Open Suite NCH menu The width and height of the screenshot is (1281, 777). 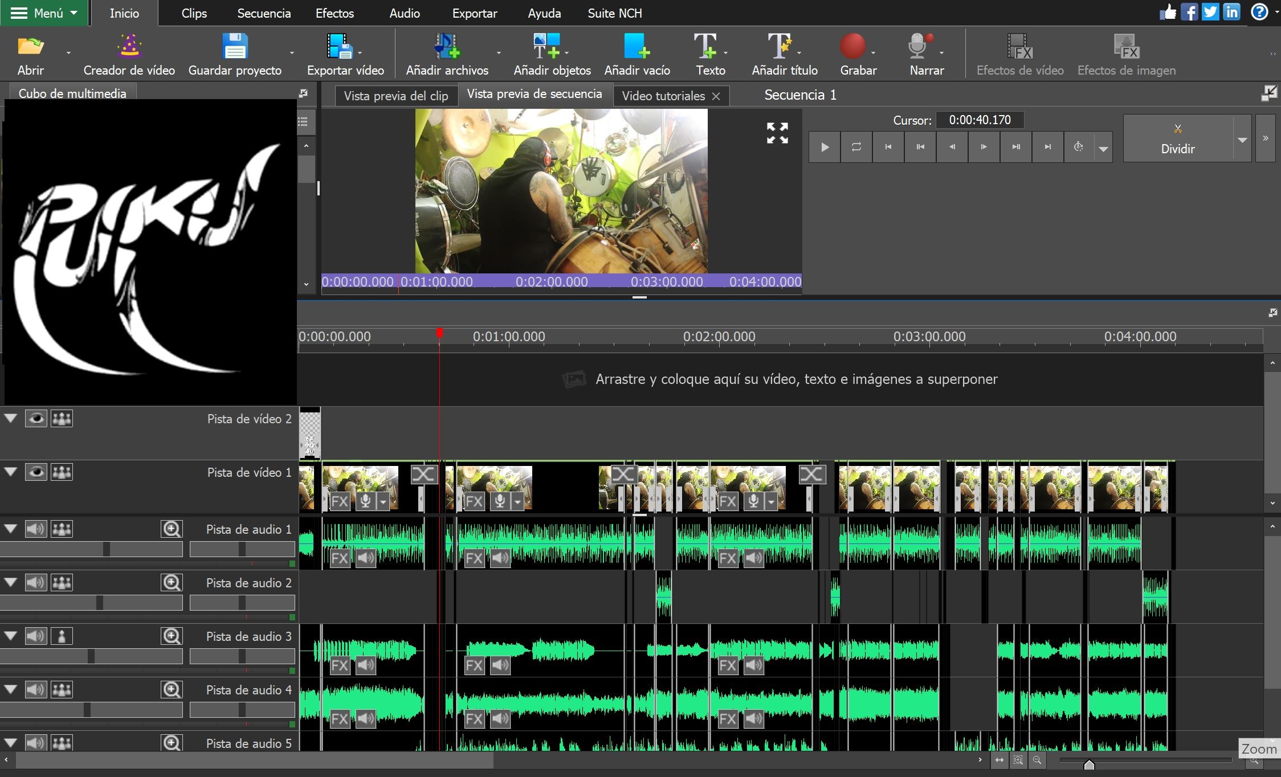click(x=615, y=13)
